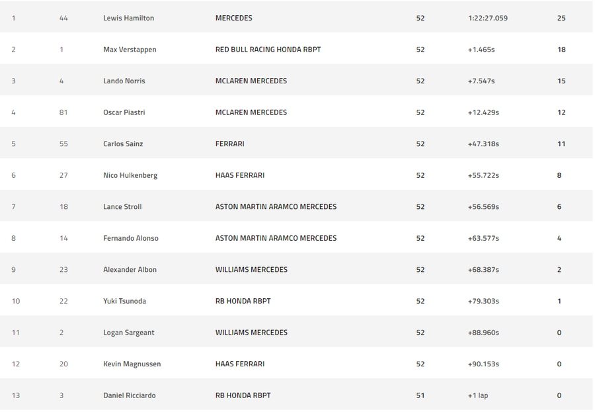Screen dimensions: 595x412
Task: Select FERRARI team cell for Sainz
Action: point(230,144)
